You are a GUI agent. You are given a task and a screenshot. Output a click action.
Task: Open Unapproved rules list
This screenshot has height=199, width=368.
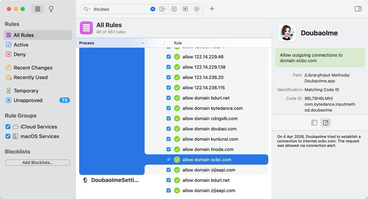point(38,100)
